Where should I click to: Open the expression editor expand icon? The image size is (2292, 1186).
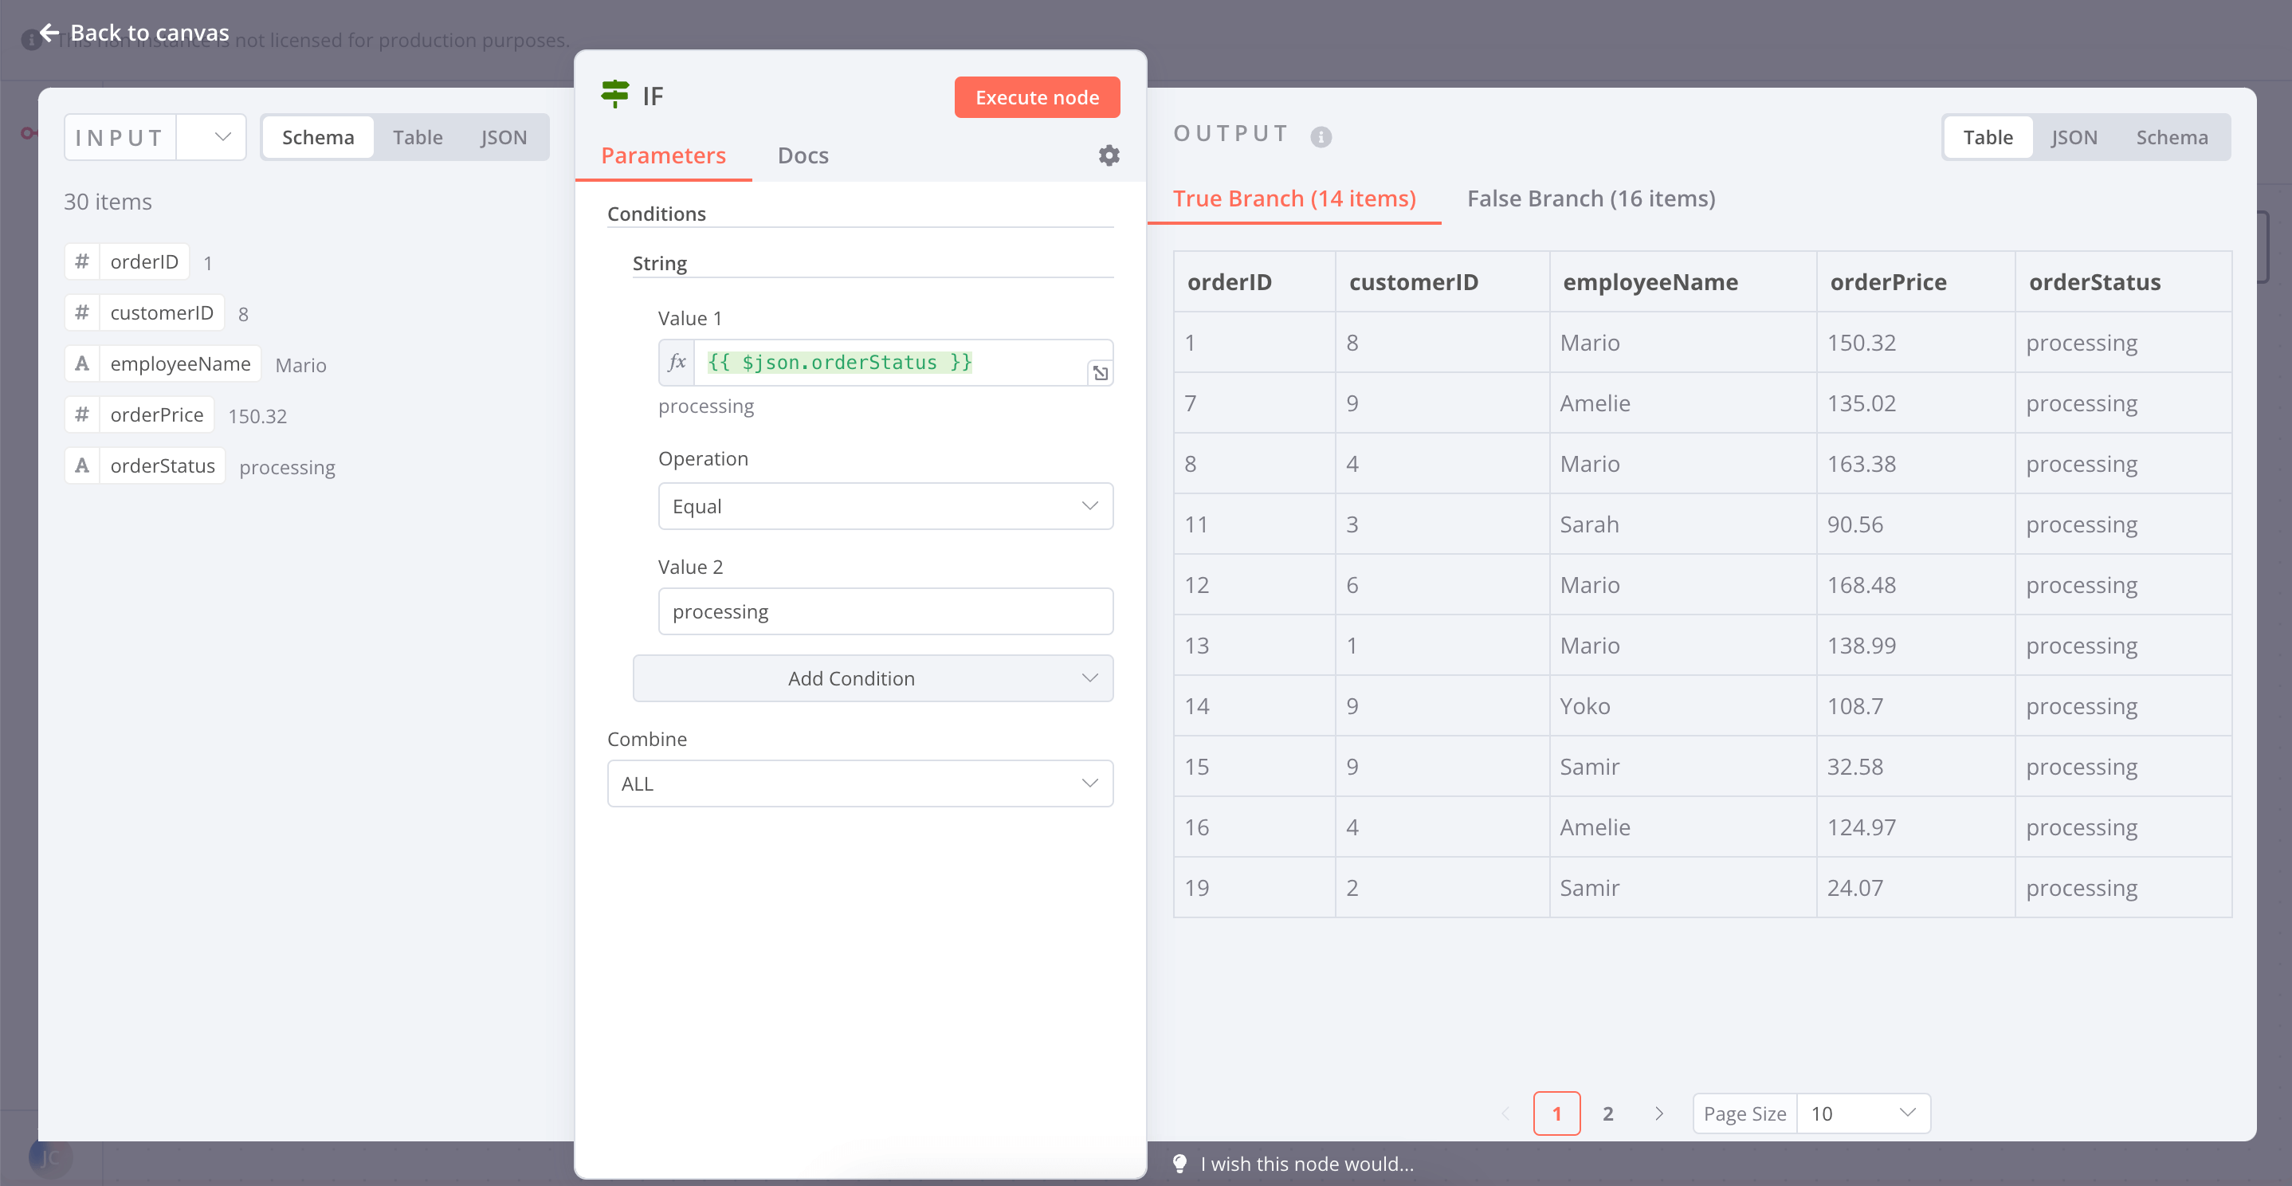click(1100, 373)
